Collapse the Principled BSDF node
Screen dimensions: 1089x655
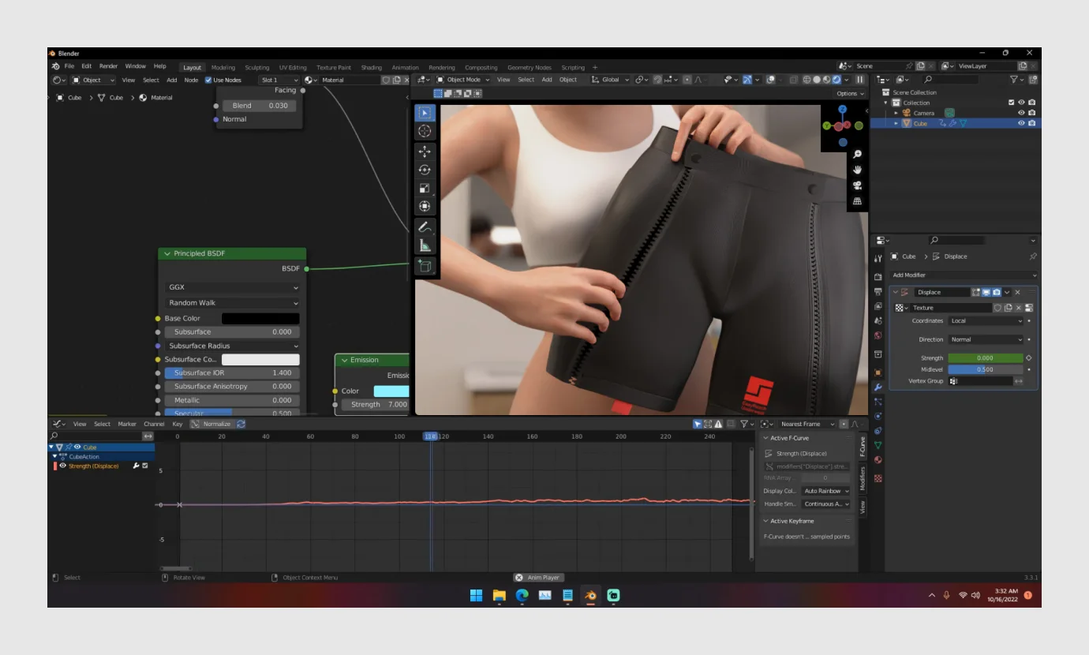167,254
